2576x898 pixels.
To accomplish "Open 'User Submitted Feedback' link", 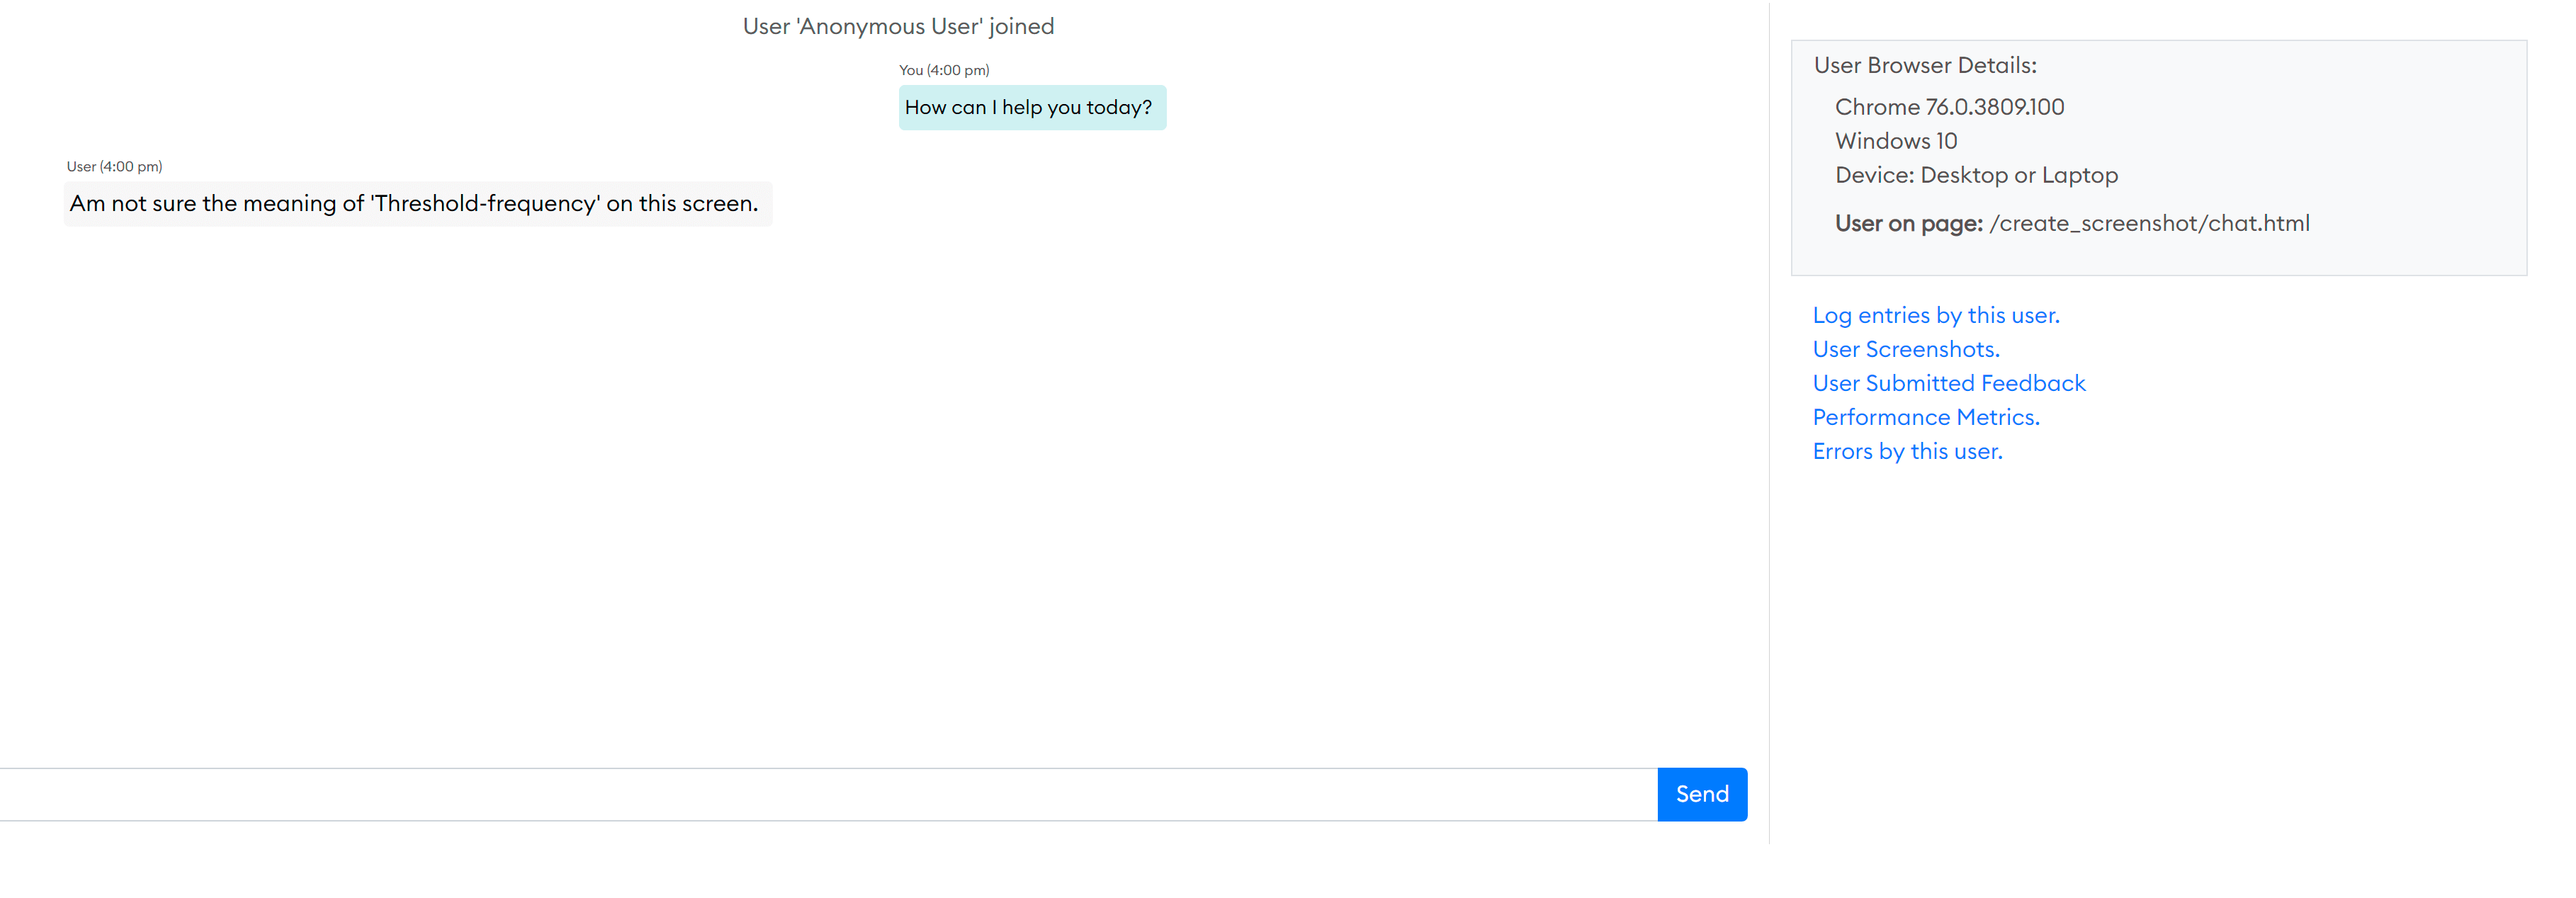I will pos(1948,382).
